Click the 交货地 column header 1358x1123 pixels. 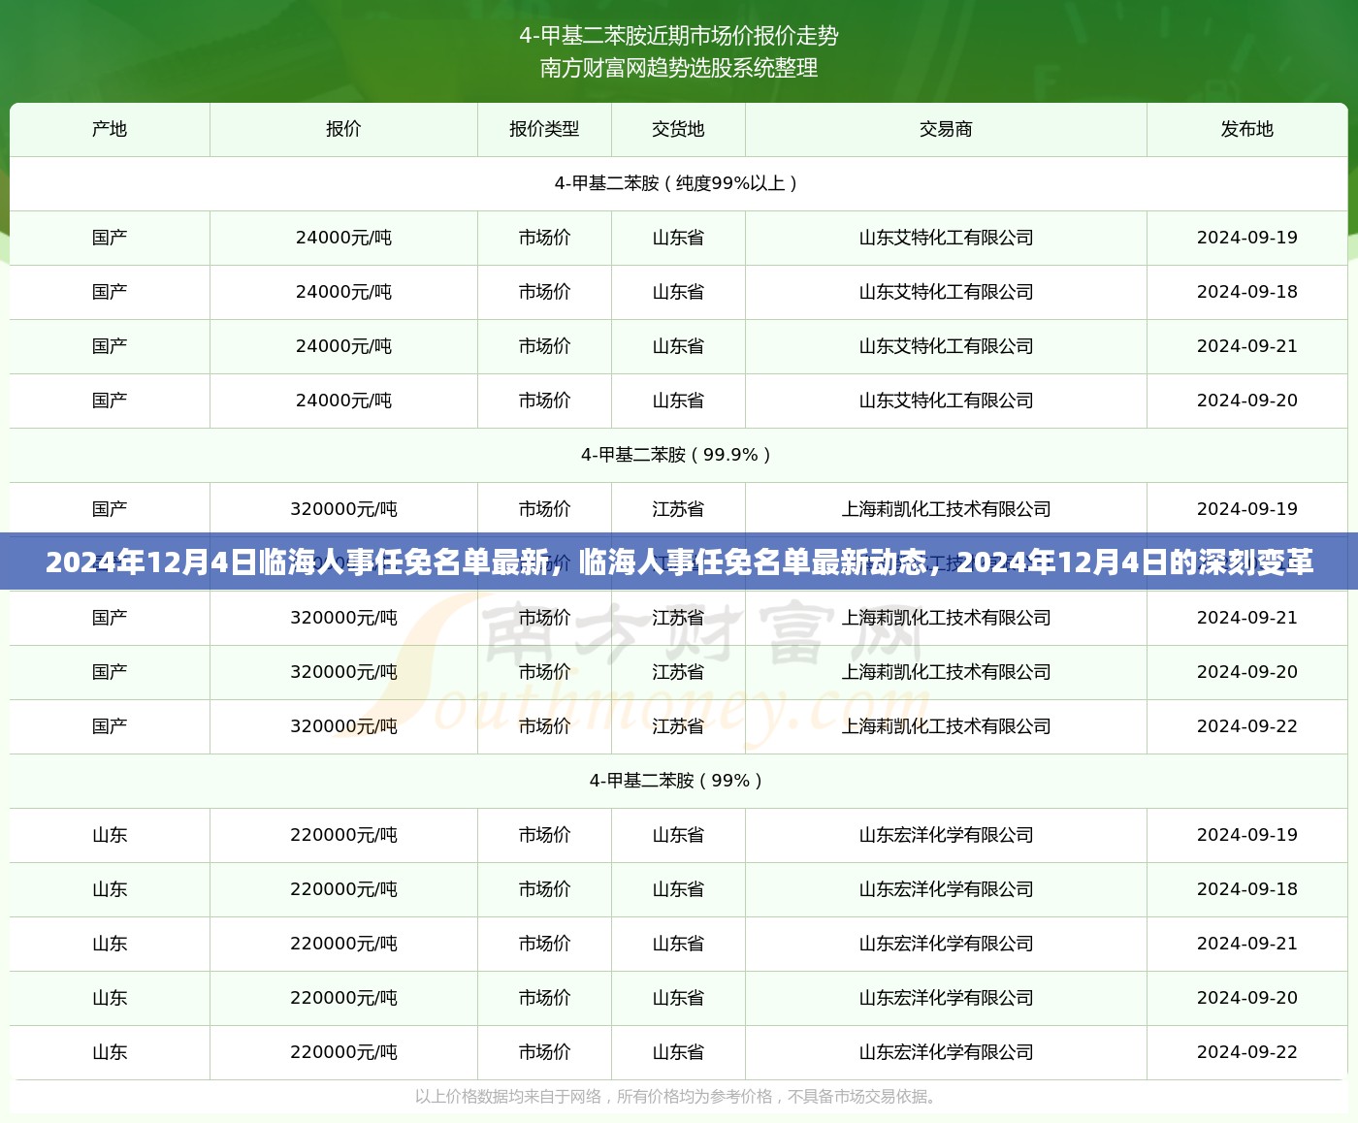(678, 129)
